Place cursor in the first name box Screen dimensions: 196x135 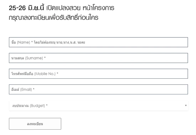98,42
